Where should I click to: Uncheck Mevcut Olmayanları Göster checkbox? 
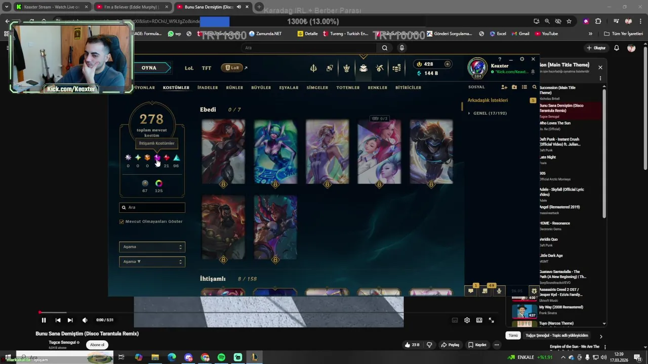pos(121,221)
